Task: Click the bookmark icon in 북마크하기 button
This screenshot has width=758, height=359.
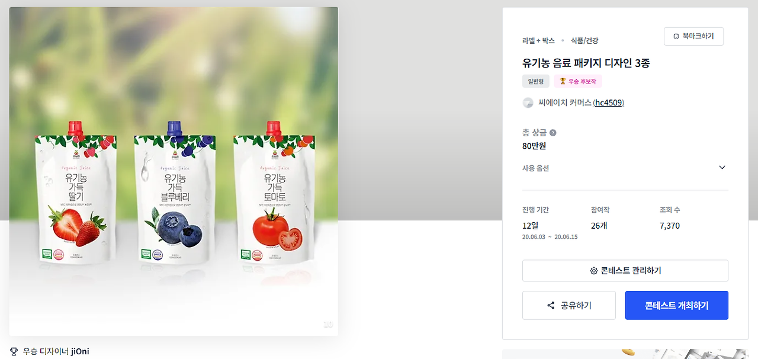Action: coord(676,36)
